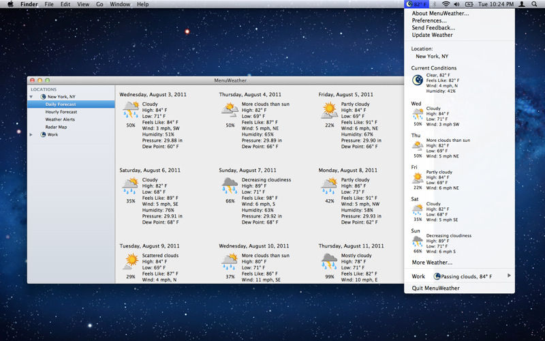This screenshot has height=341, width=545.
Task: Click weather icon for Wednesday, August 3
Action: click(x=131, y=110)
